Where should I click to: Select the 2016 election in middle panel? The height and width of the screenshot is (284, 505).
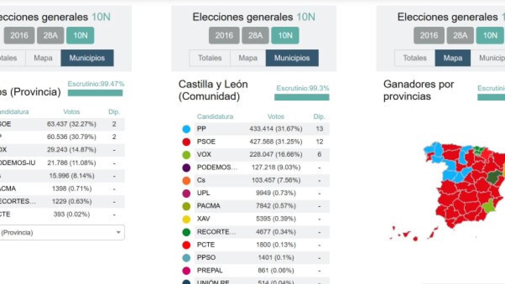click(224, 35)
